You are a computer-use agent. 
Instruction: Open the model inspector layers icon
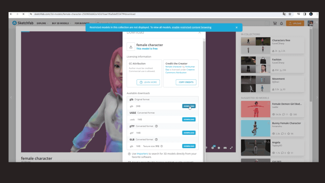click(x=219, y=148)
